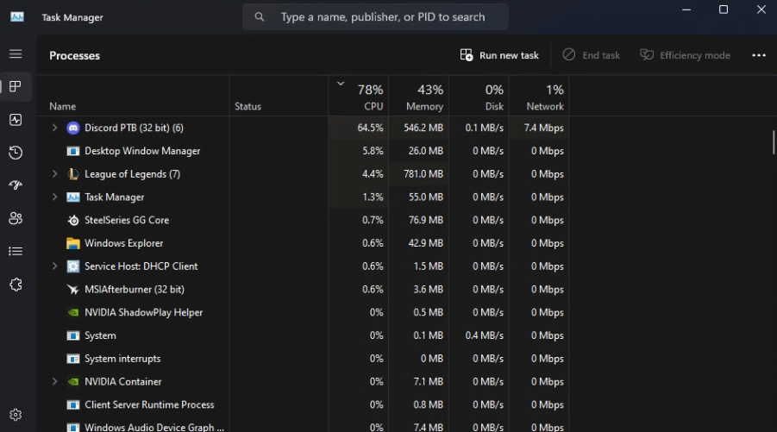This screenshot has height=432, width=777.
Task: Open the Performance page in sidebar
Action: [x=16, y=119]
